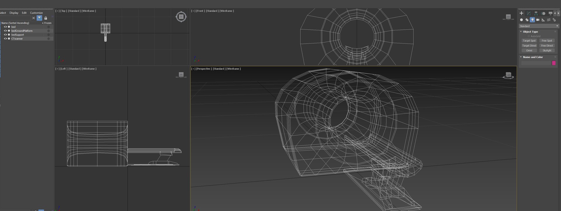Switch to the Modify panel tab
The height and width of the screenshot is (211, 561).
tap(529, 13)
